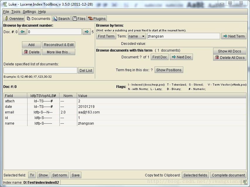Open the Settings menu
The height and width of the screenshot is (187, 250).
click(29, 12)
